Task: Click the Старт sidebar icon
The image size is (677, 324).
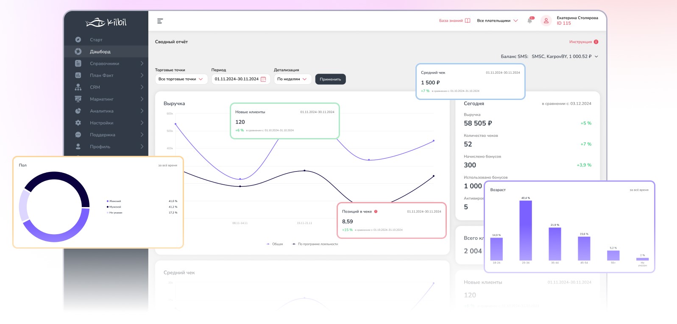Action: tap(78, 39)
